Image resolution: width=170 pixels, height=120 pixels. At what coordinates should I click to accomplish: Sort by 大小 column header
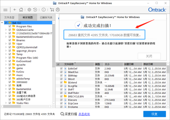tap(114, 64)
